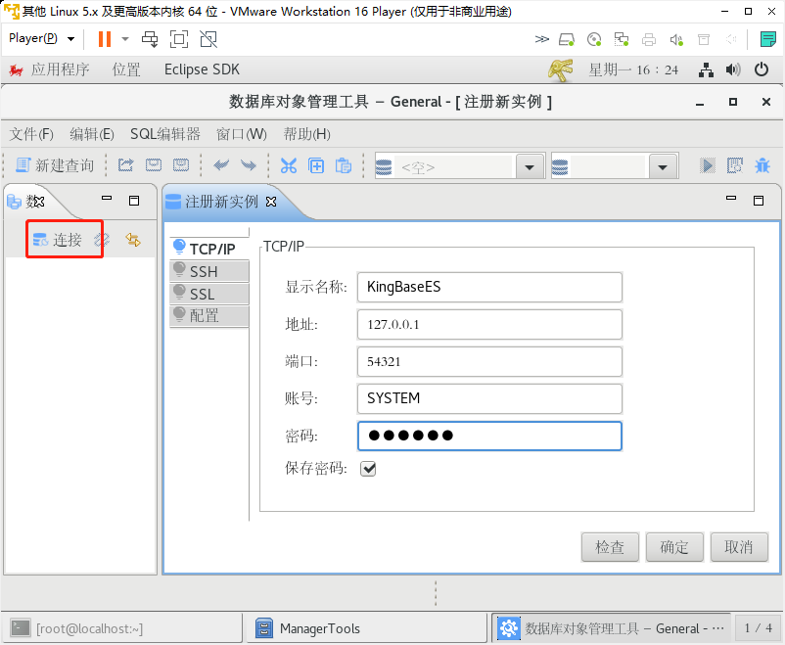Click the guest network status icon

click(x=706, y=69)
